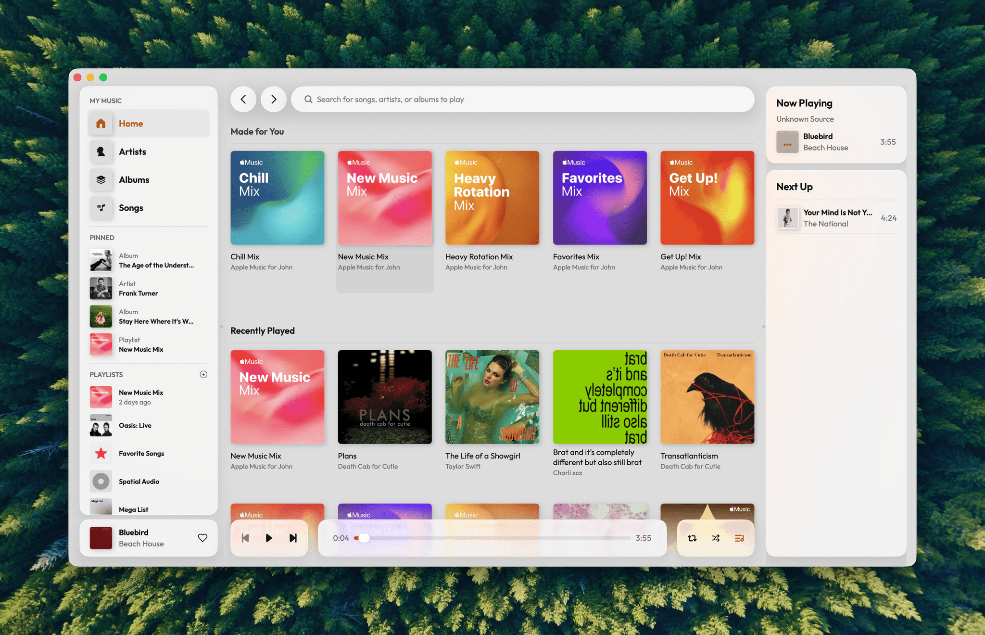Open the Chill Mix cover
Image resolution: width=985 pixels, height=635 pixels.
tap(278, 198)
